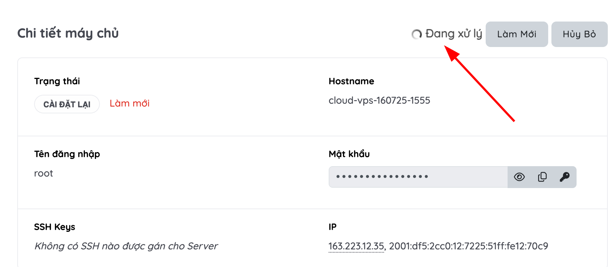Click the IPv6 address text
Viewport: 615px width, 267px height.
coord(468,246)
